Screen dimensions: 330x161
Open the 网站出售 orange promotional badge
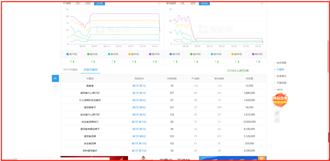pyautogui.click(x=280, y=100)
